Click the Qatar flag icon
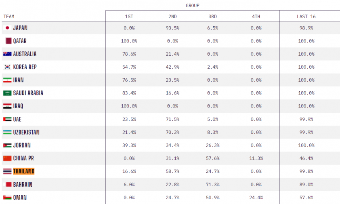The height and width of the screenshot is (204, 340). click(x=8, y=41)
